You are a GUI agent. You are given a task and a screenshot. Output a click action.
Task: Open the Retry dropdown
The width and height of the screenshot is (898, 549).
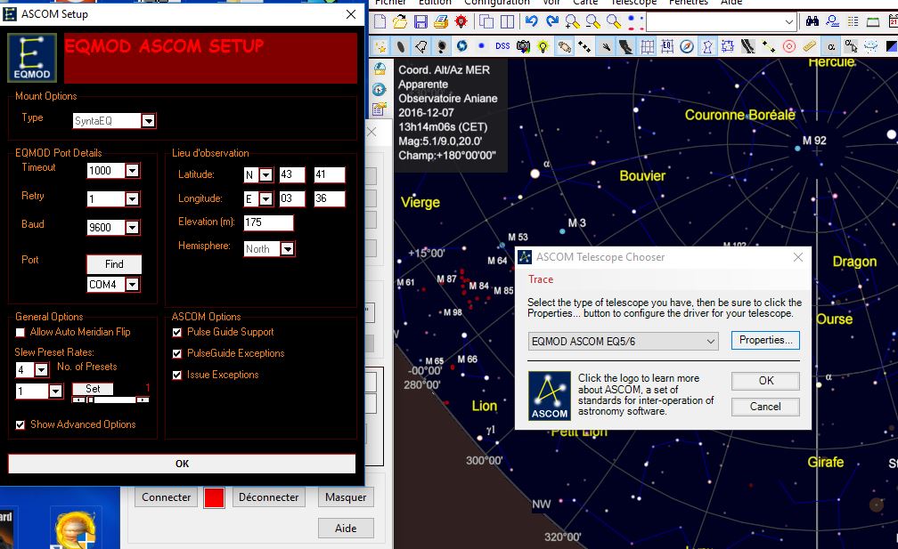[x=132, y=199]
